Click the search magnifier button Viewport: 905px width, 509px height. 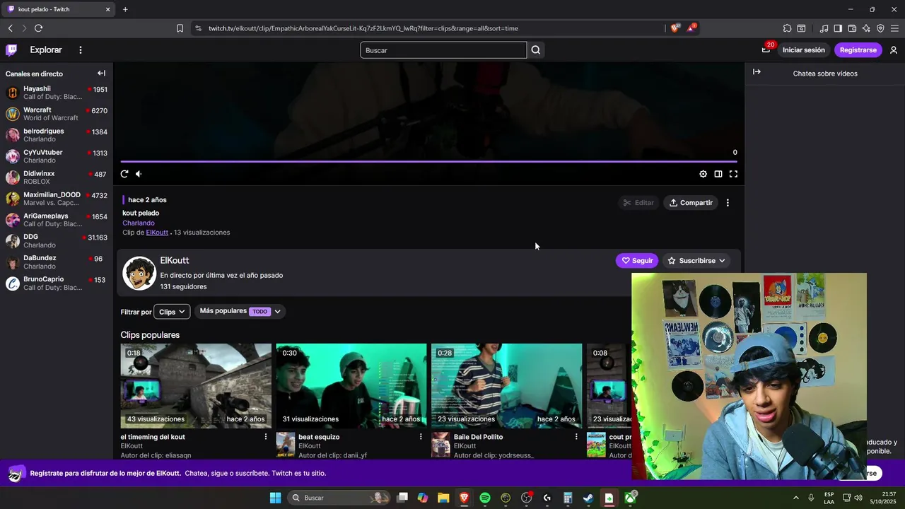pos(536,50)
